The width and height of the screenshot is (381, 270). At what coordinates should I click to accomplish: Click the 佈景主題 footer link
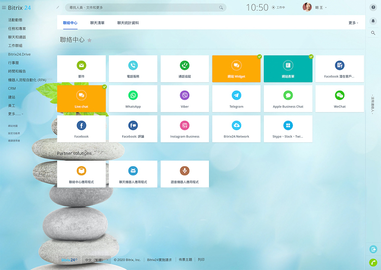(x=185, y=260)
